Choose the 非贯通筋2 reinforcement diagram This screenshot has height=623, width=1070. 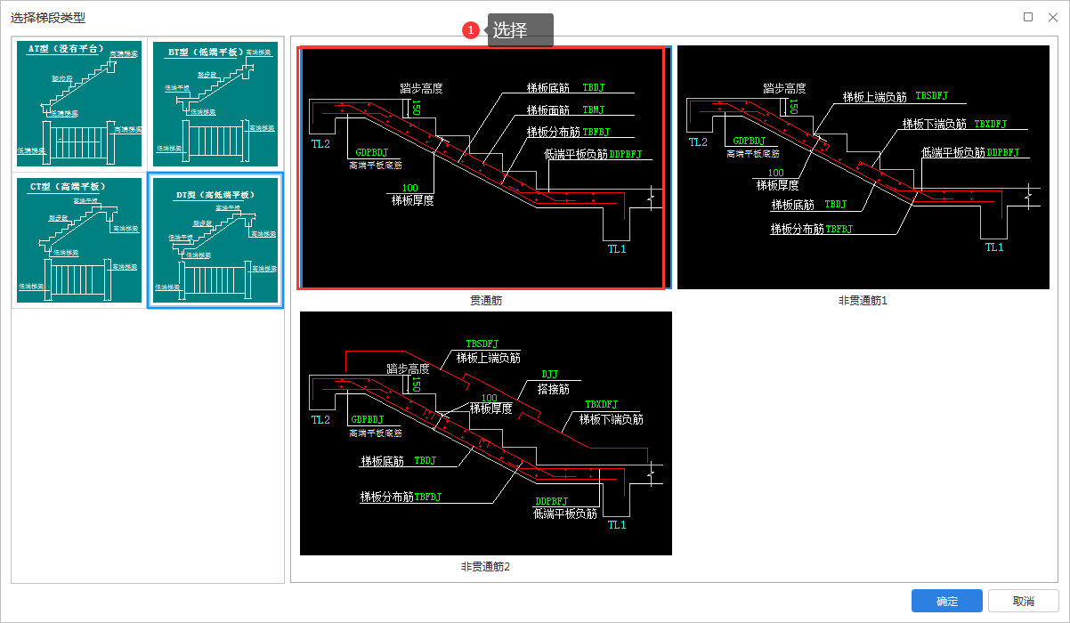click(x=486, y=433)
